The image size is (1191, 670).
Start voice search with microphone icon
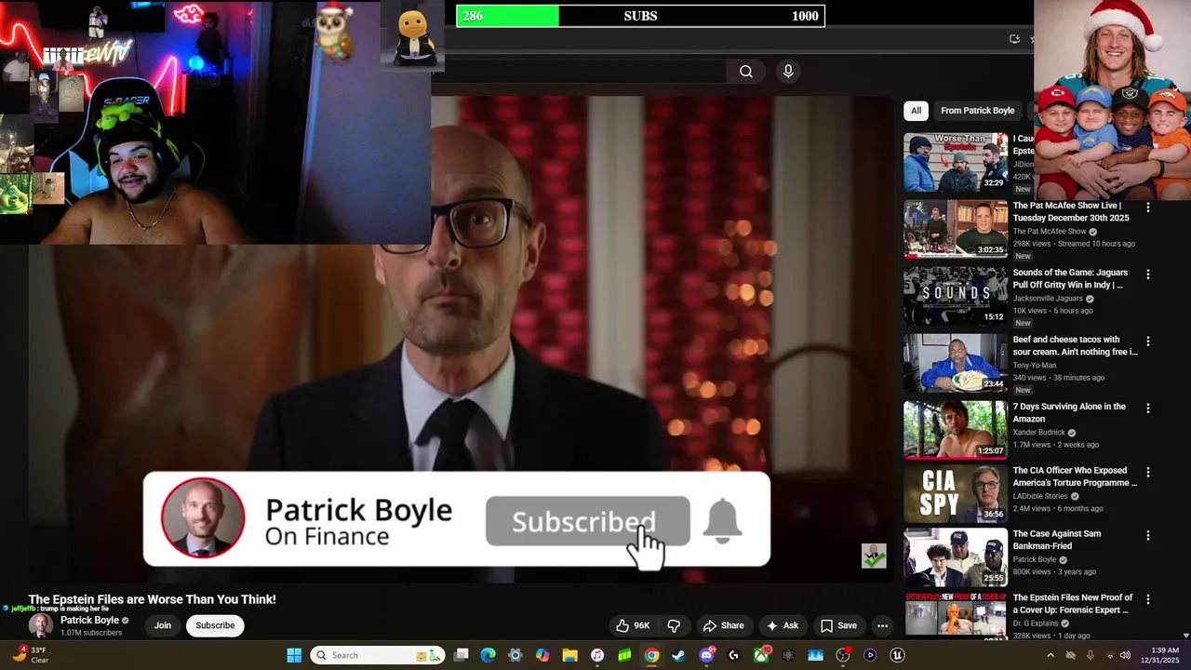788,72
